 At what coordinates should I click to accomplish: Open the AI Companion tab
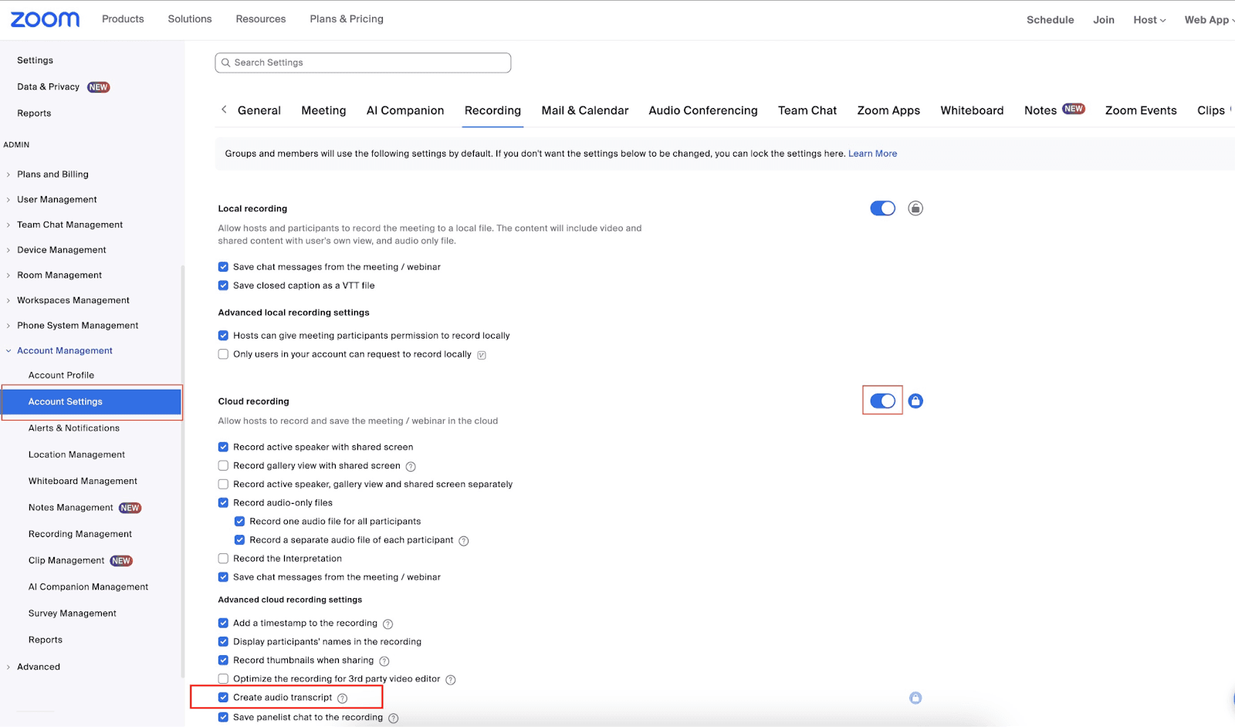405,110
